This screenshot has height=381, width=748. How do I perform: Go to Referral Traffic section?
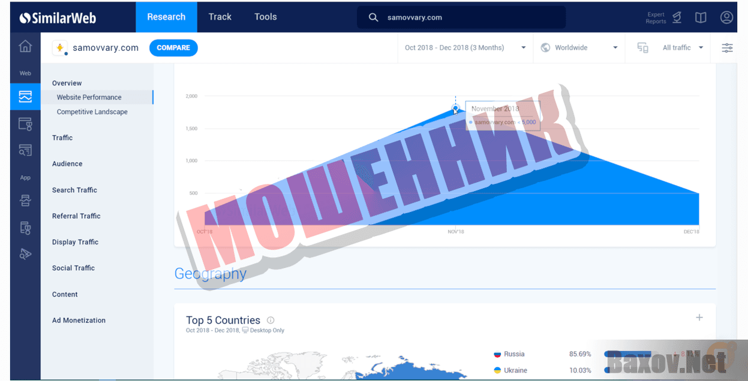(76, 216)
